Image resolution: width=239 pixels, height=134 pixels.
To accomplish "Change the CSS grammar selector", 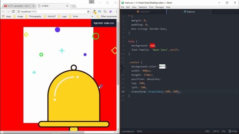I will point(223,131).
